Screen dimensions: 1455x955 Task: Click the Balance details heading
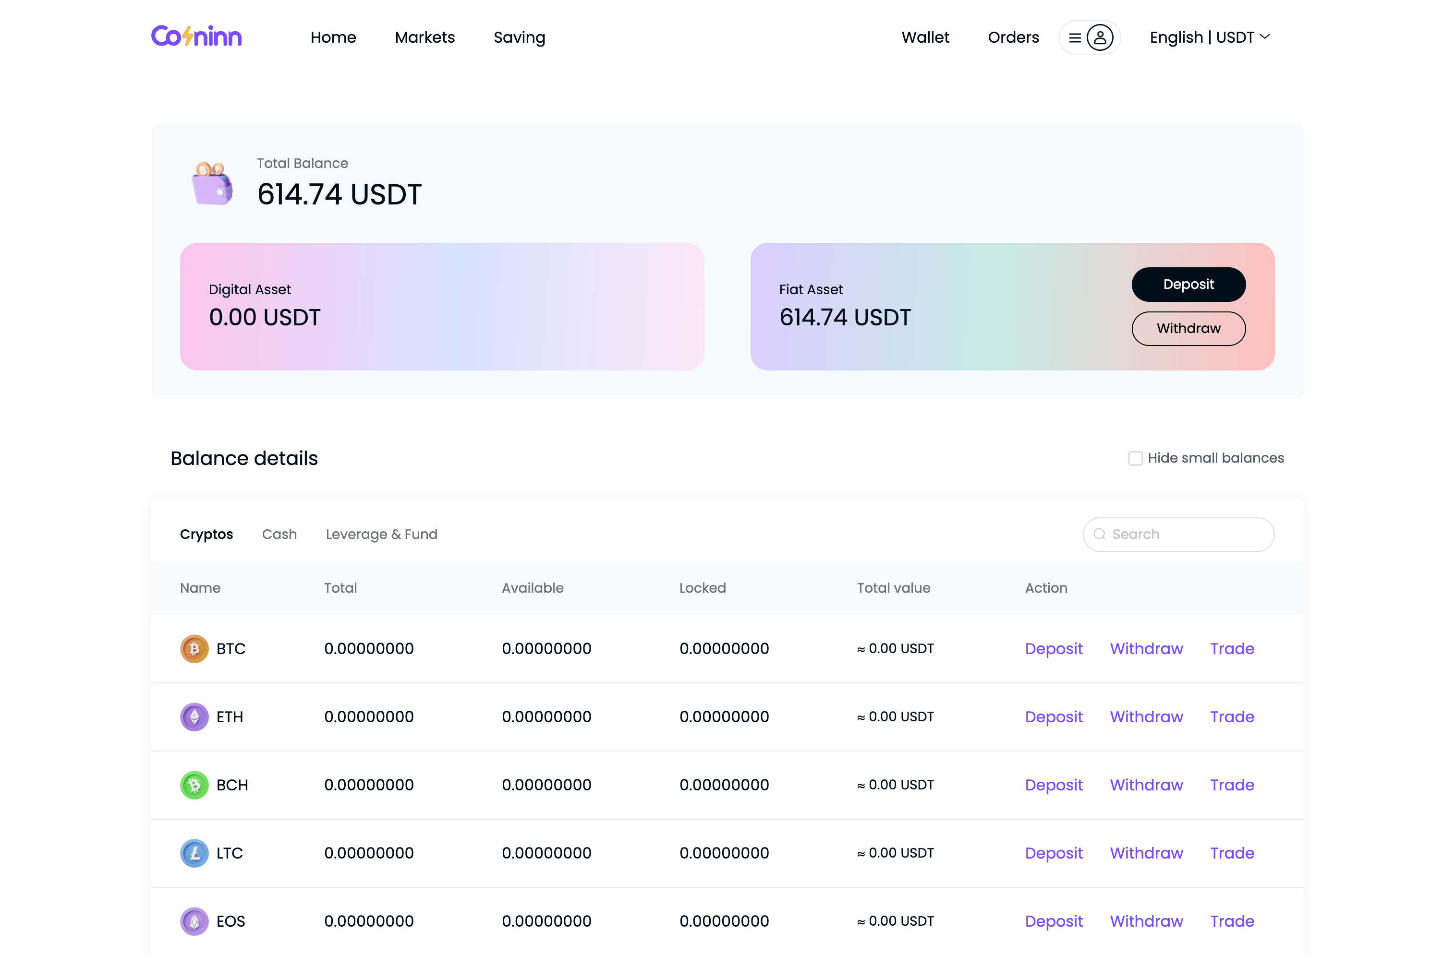pos(244,458)
